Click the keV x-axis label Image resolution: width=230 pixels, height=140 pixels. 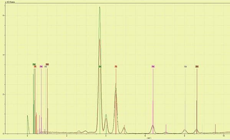pyautogui.click(x=149, y=138)
